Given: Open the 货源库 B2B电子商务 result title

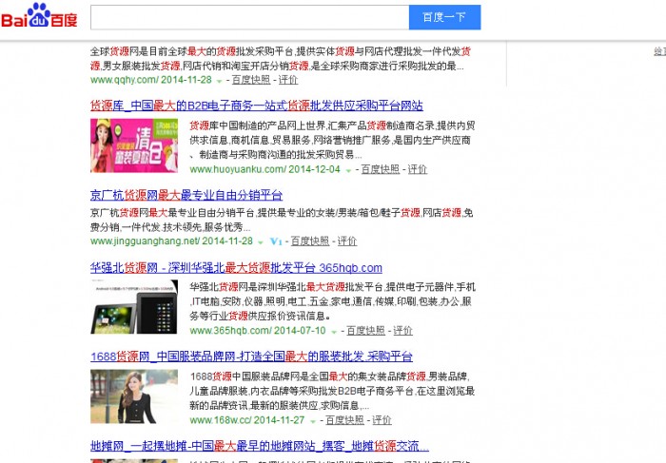Looking at the screenshot, I should coord(257,106).
